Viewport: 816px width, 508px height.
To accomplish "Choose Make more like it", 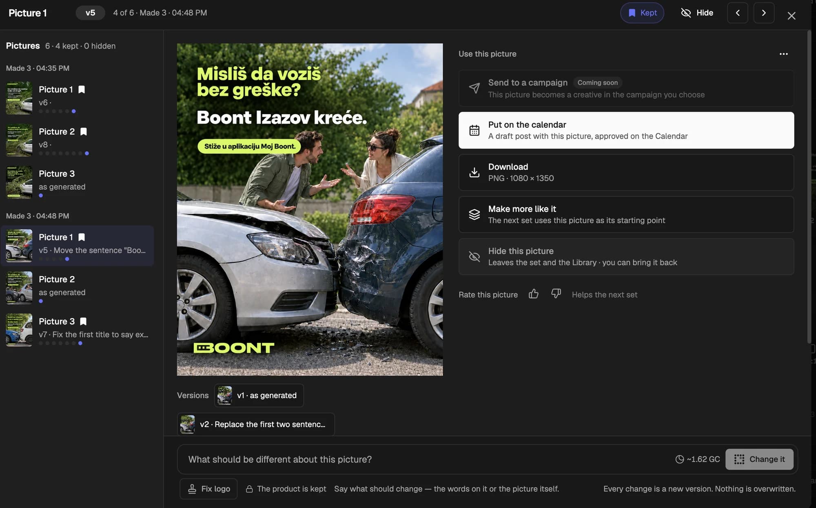I will click(626, 214).
